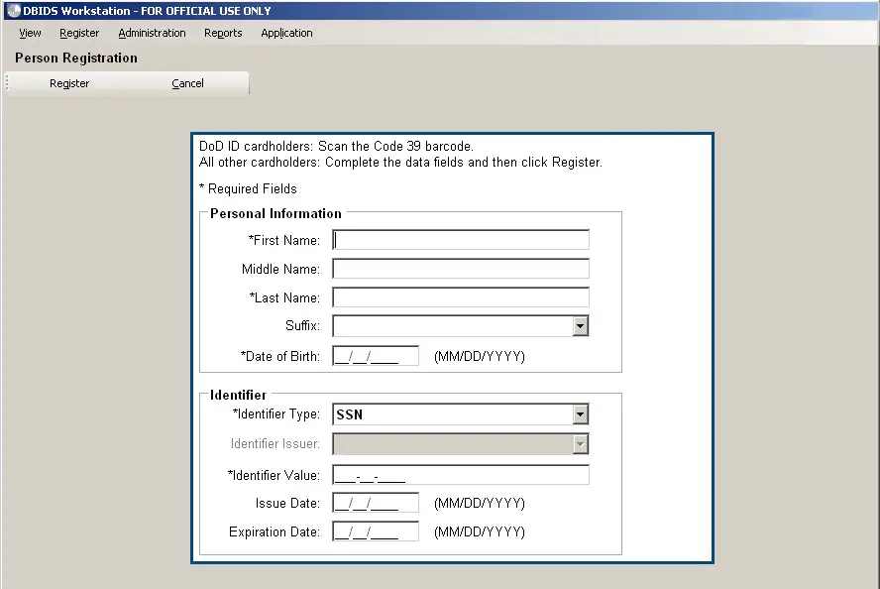
Task: Expand the Identifier Issuer dropdown
Action: point(581,443)
